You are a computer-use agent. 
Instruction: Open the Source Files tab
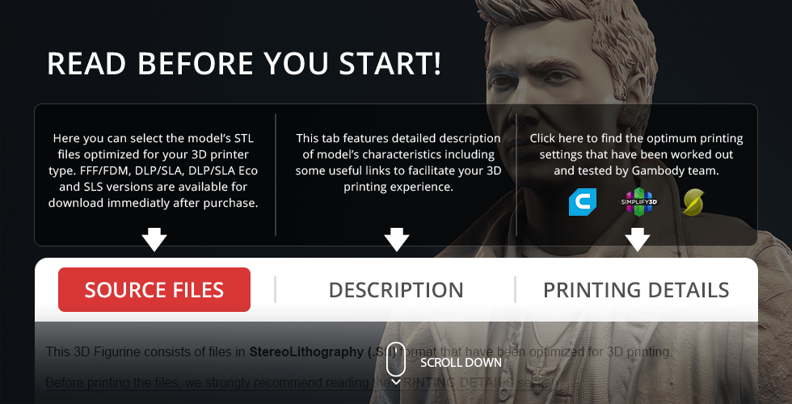(154, 289)
